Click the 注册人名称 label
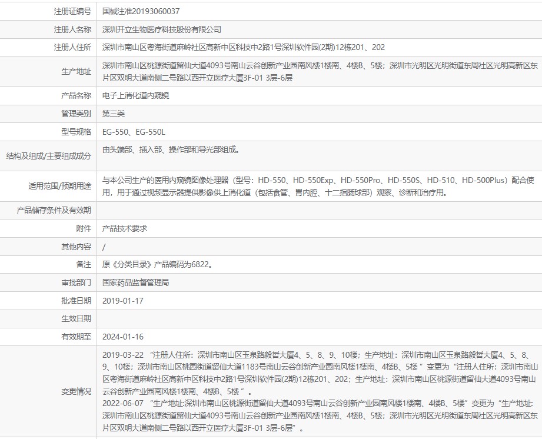The height and width of the screenshot is (439, 542). pyautogui.click(x=72, y=29)
